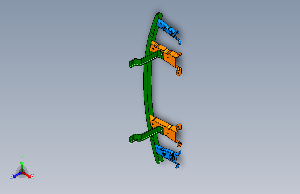Viewport: 300px width, 194px height.
Task: Select the upper blue mounting bracket
Action: [x=169, y=29]
